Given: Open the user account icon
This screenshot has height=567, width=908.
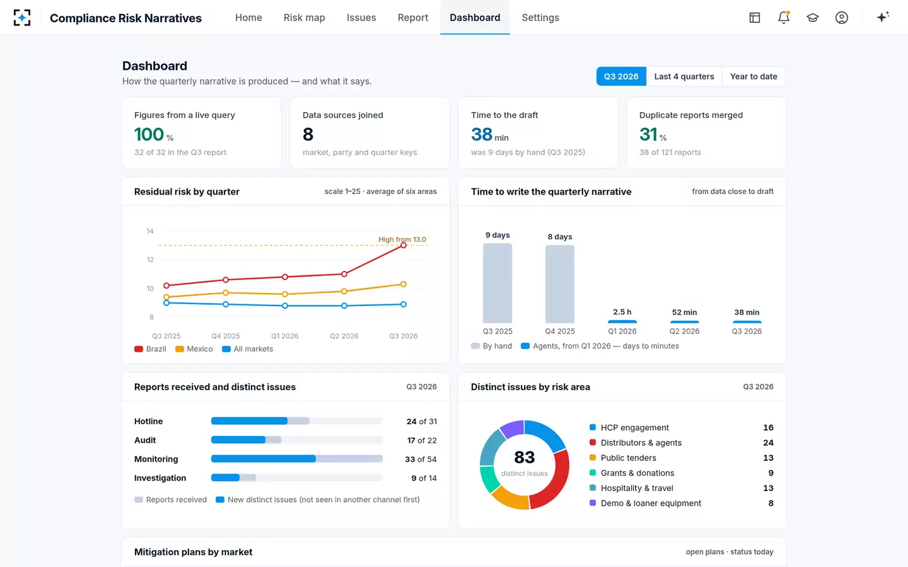Looking at the screenshot, I should pos(842,18).
